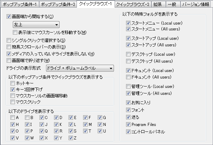Uncheck drive G checkbox
The image size is (213, 145).
100,118
